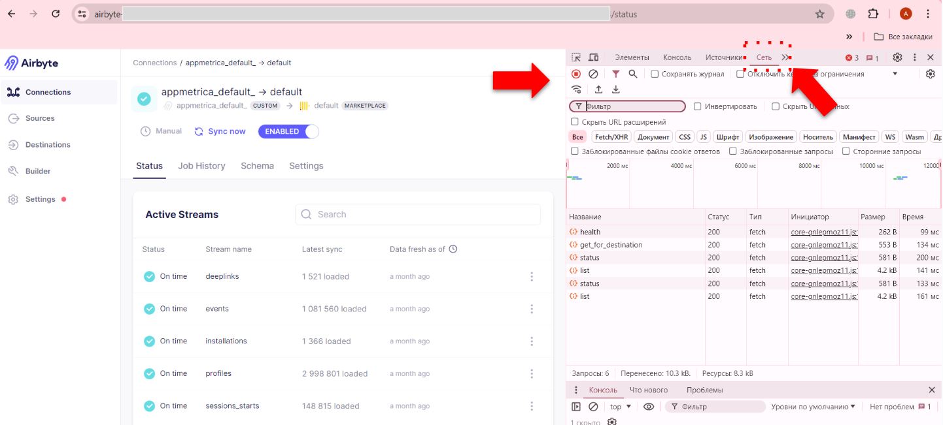943x425 pixels.
Task: Open the browser extensions puzzle icon
Action: coord(873,14)
